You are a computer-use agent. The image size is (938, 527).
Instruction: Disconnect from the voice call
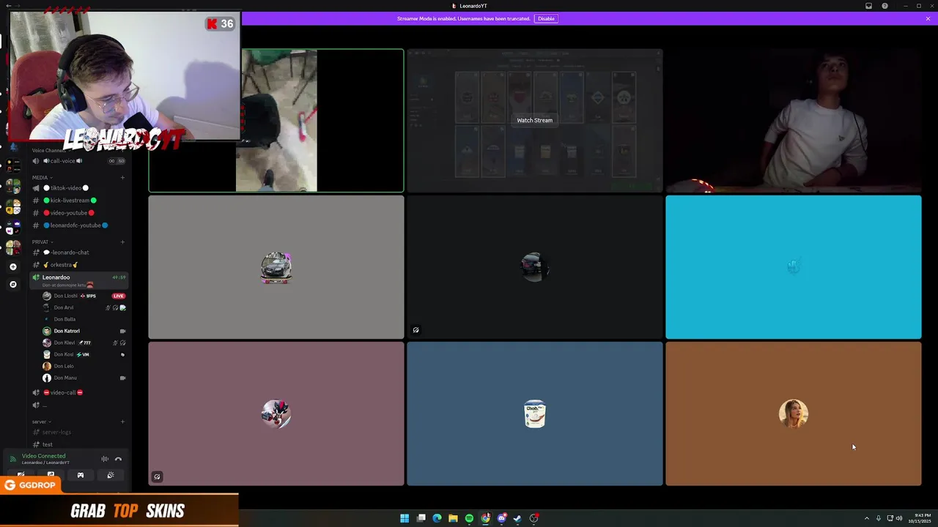tap(118, 459)
